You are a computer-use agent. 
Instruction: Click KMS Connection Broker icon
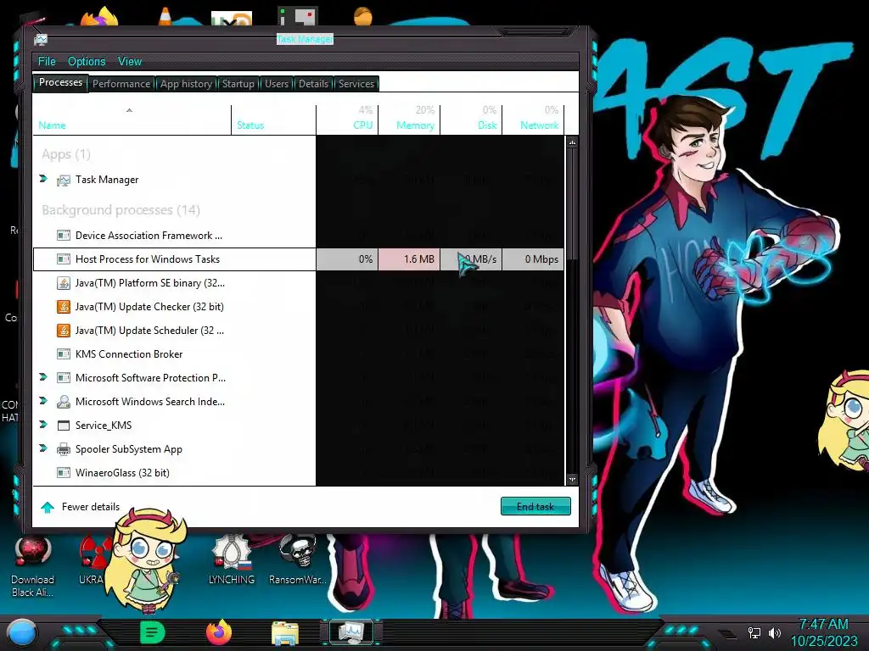[x=64, y=354]
